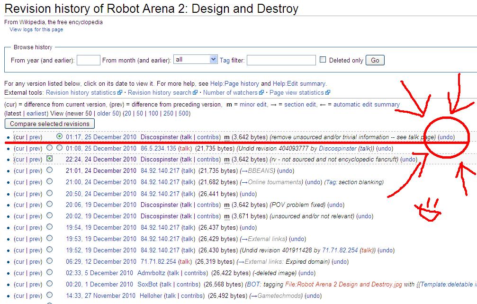This screenshot has width=477, height=304.
Task: Click external-link icon beside Revision history search
Action: [195, 92]
